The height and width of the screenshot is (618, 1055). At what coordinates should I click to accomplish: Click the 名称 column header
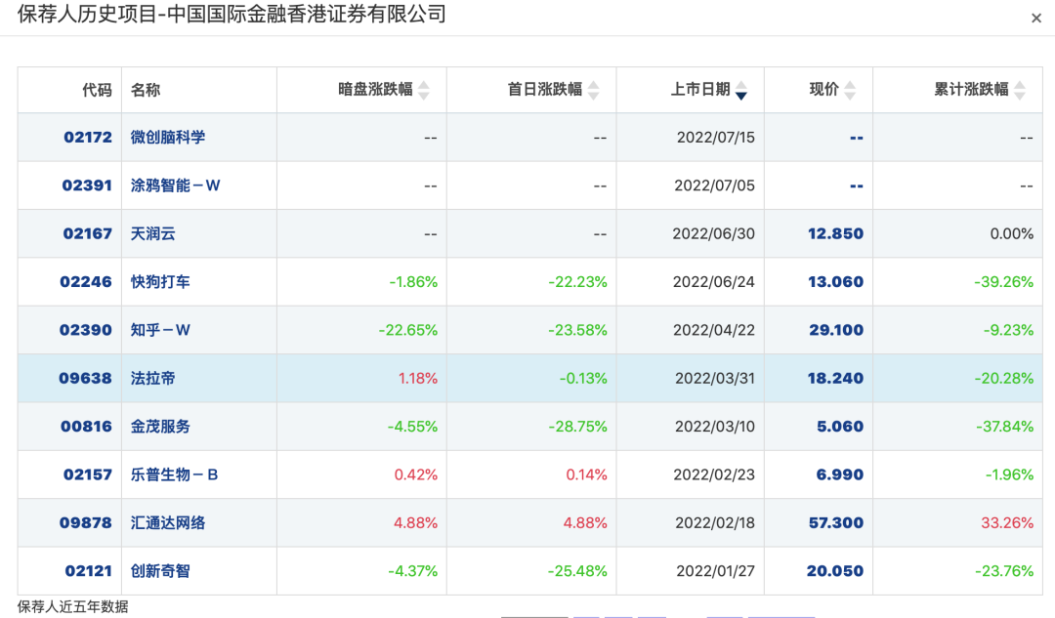pyautogui.click(x=146, y=90)
